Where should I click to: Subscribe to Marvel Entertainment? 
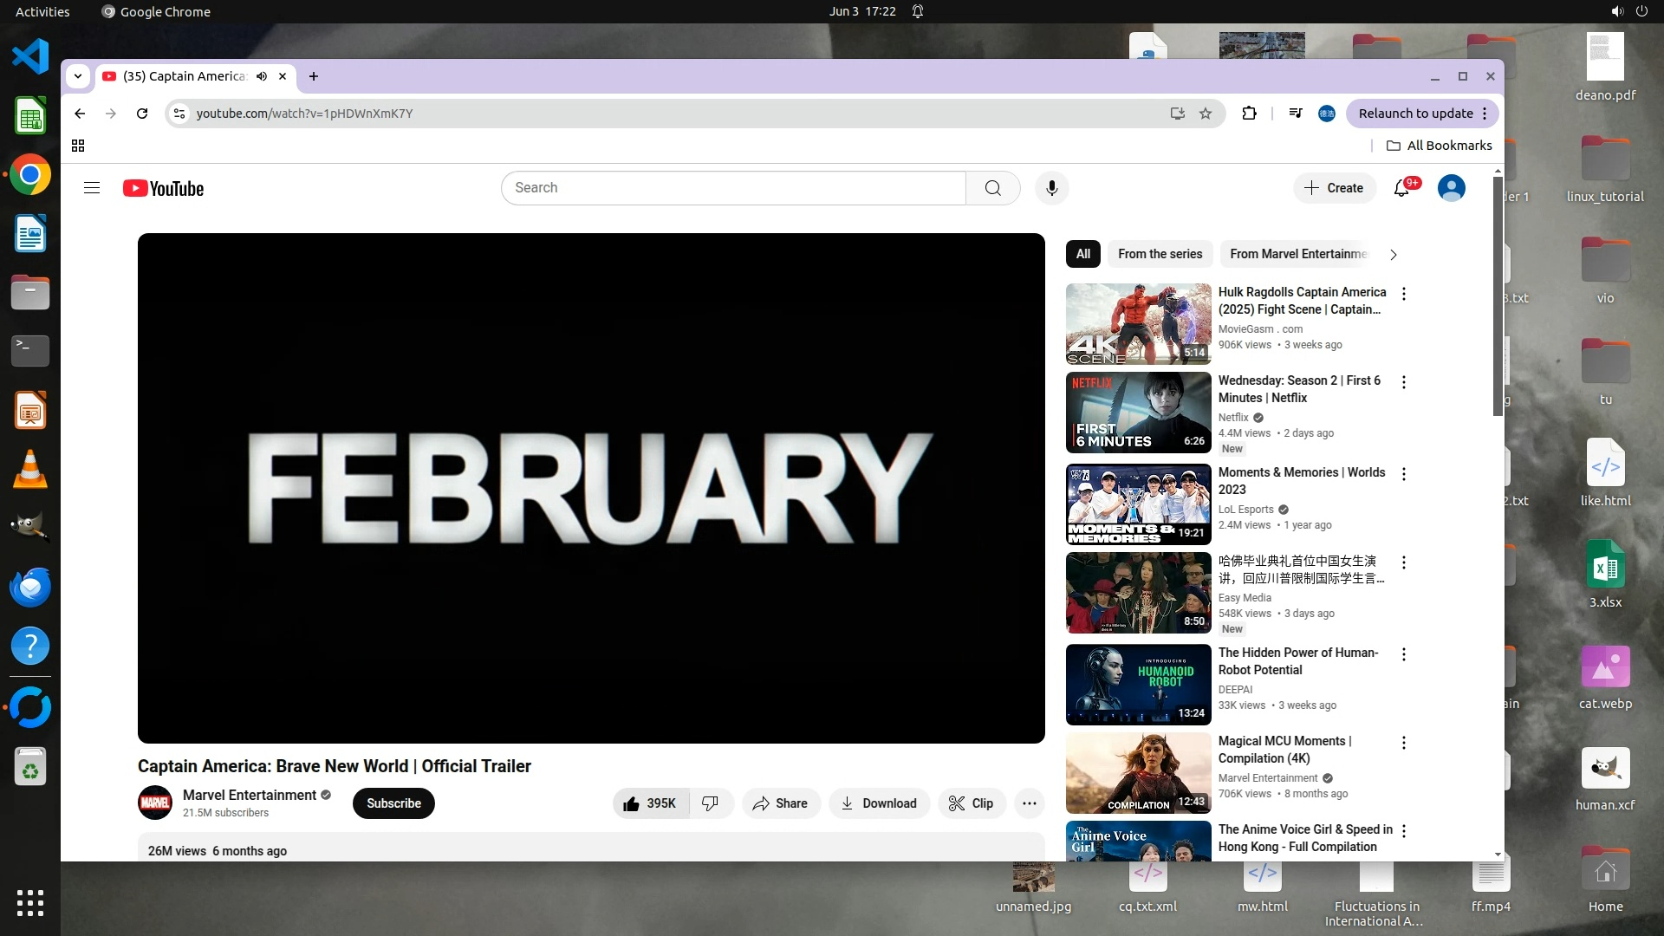pos(393,803)
